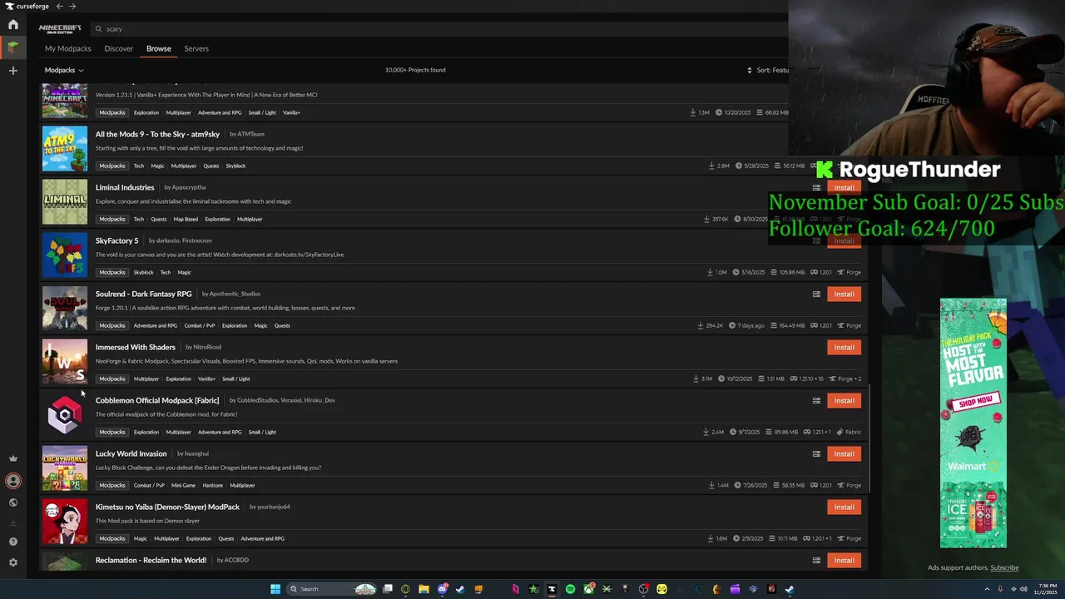Screen dimensions: 1065x599
Task: Click the search magnifier icon
Action: 99,29
